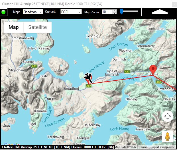Switch to Satellite map view
This screenshot has width=177, height=150.
pyautogui.click(x=37, y=27)
